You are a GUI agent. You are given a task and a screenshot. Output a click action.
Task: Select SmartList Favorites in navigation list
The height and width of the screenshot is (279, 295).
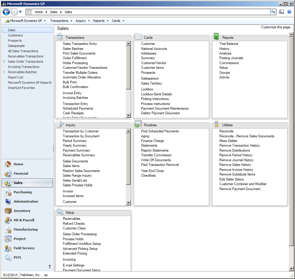21,88
